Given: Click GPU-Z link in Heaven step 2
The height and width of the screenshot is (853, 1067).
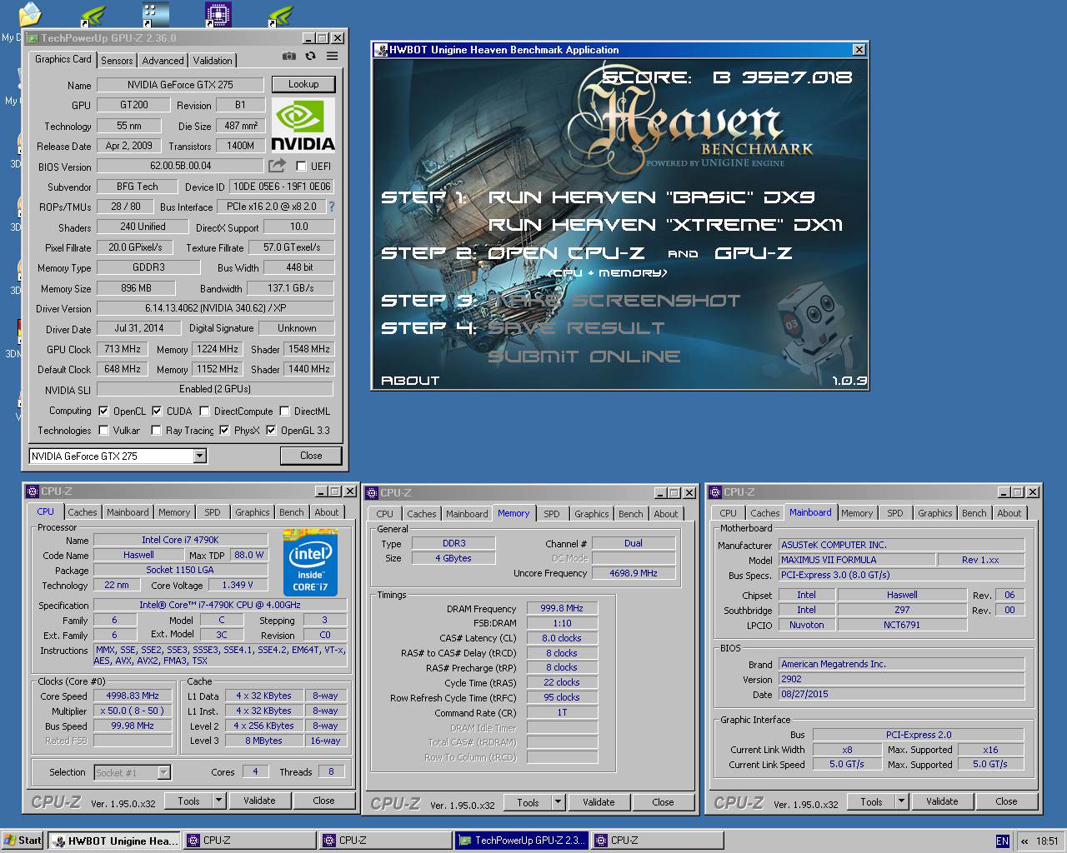Looking at the screenshot, I should point(754,253).
